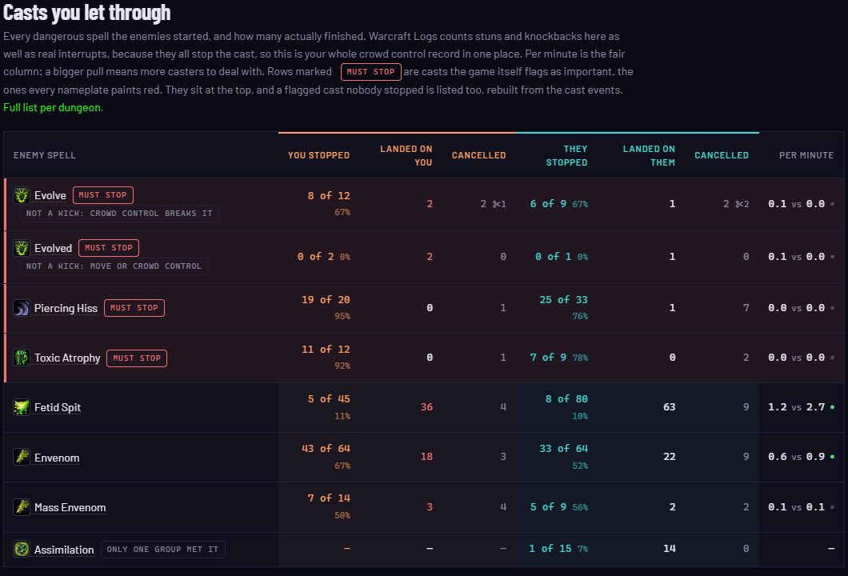Click the MUST STOP badge beside Piercing Hiss
The height and width of the screenshot is (576, 848).
click(x=134, y=308)
